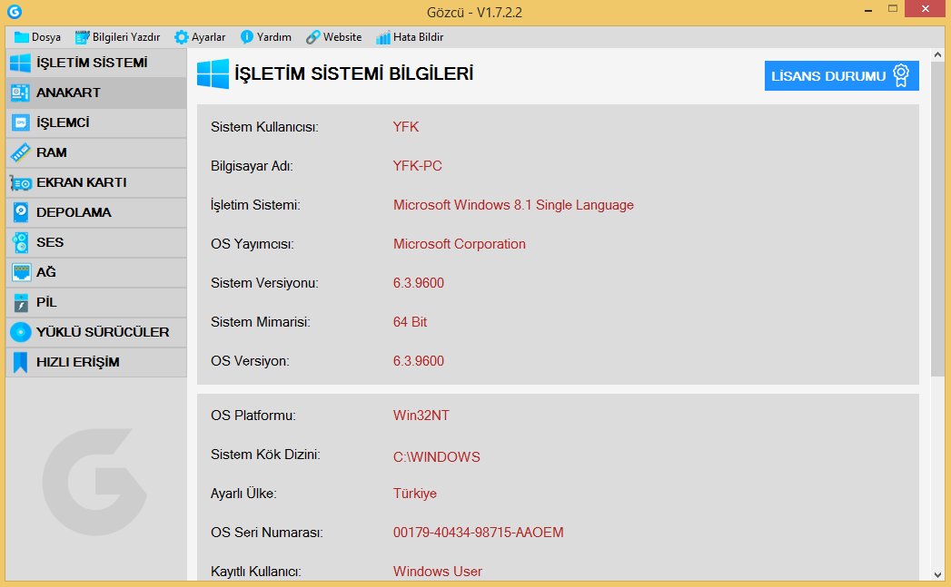Click the battery icon beside PİL

click(x=21, y=303)
